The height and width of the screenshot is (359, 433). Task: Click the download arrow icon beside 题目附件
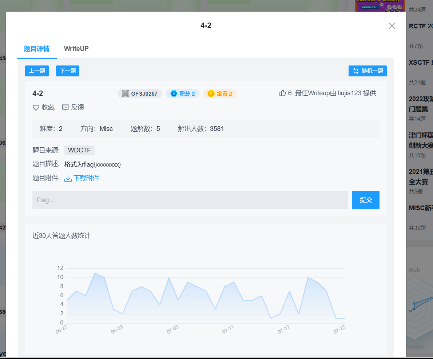[x=67, y=179]
